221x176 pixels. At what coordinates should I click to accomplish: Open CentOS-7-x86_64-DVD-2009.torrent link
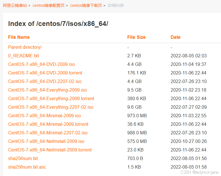tap(45, 73)
